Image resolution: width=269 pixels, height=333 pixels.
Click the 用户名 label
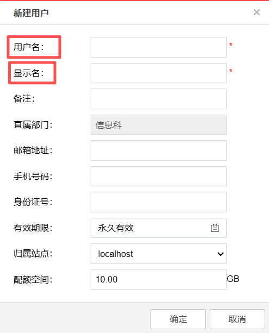(x=29, y=47)
